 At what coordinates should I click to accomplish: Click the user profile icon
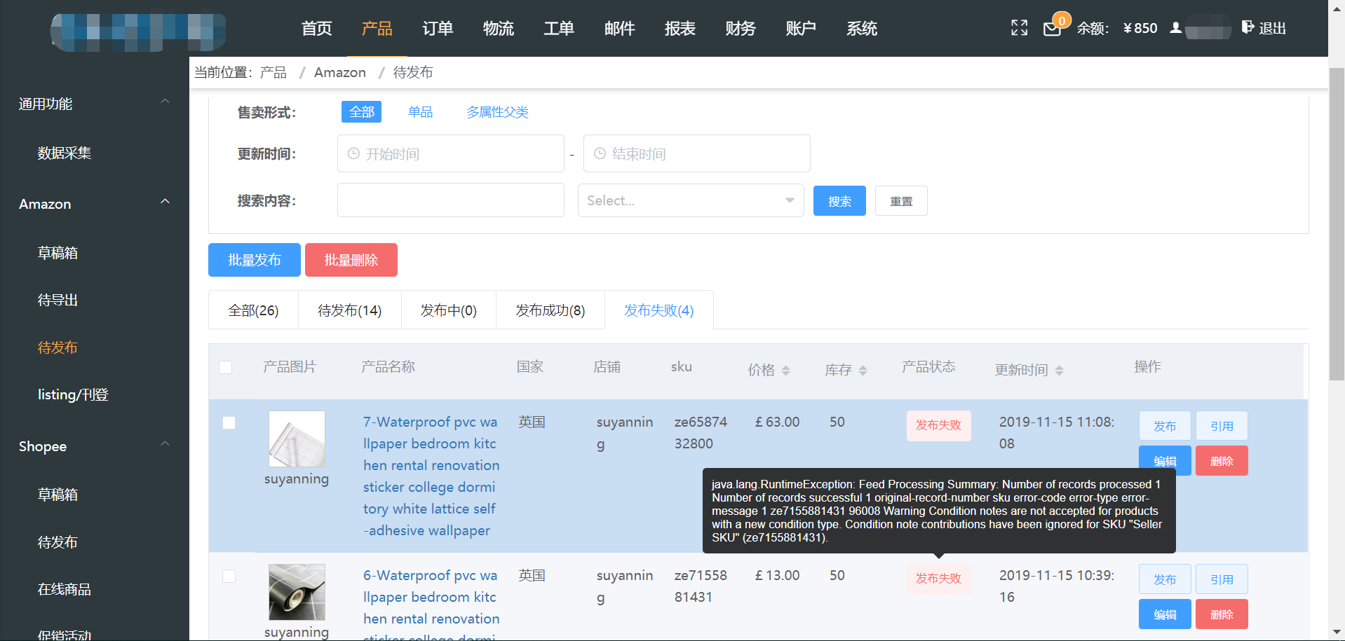1176,28
